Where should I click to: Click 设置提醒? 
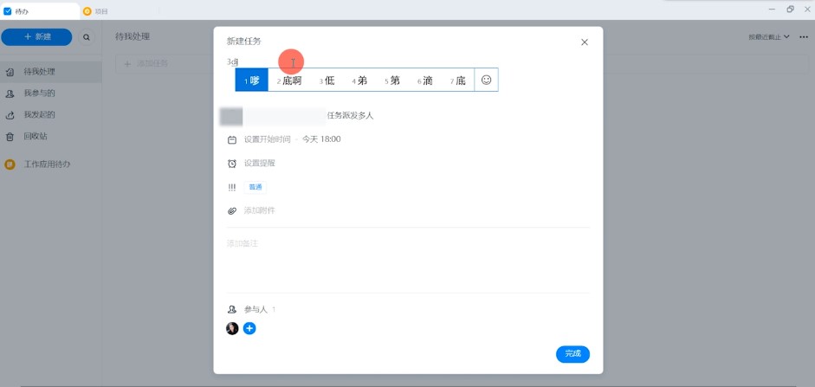(259, 163)
